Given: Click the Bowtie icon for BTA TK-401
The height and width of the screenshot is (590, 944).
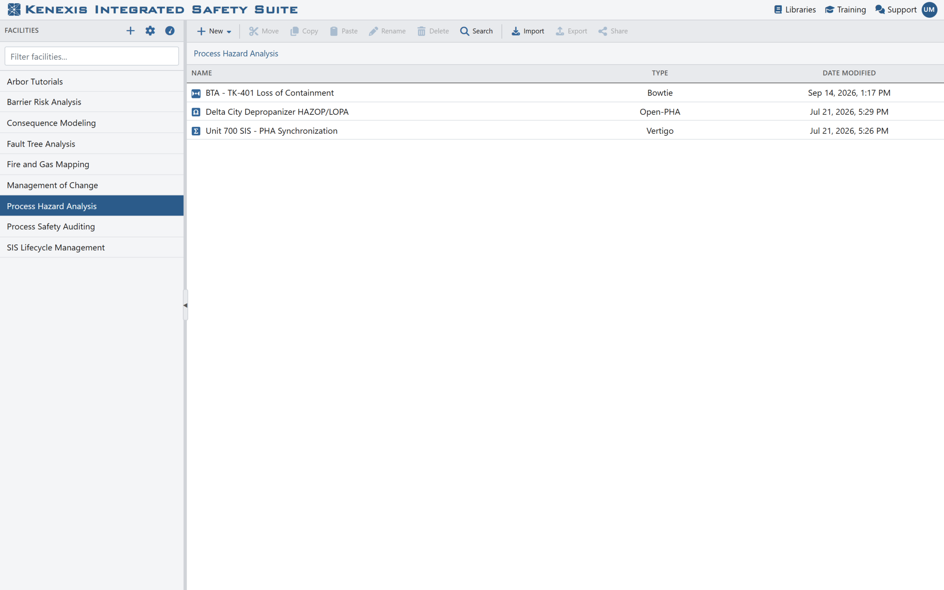Looking at the screenshot, I should [x=196, y=93].
